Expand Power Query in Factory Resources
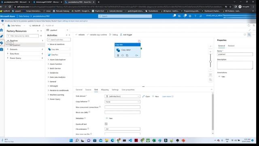This screenshot has width=259, height=146. (8, 58)
